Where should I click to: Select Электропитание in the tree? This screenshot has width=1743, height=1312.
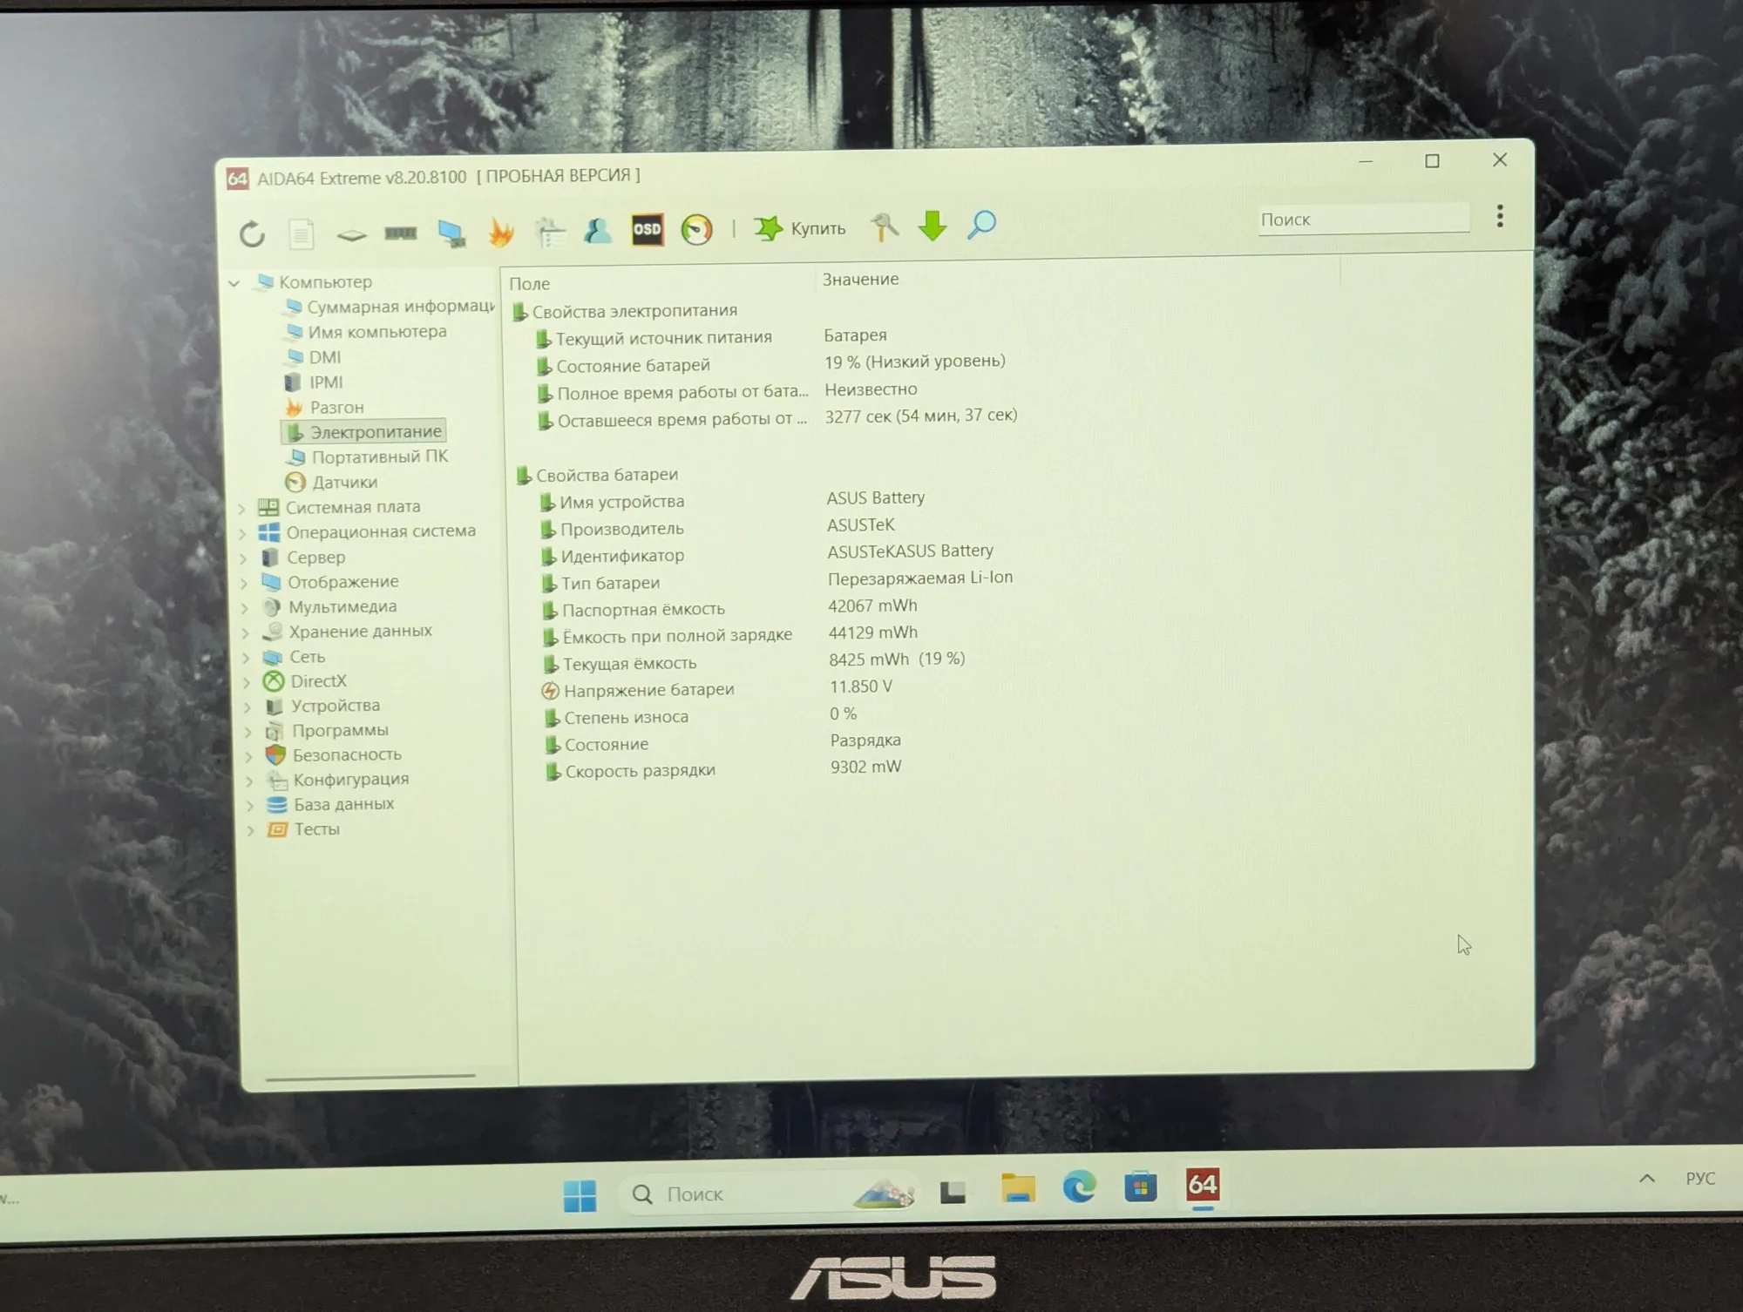click(x=364, y=431)
